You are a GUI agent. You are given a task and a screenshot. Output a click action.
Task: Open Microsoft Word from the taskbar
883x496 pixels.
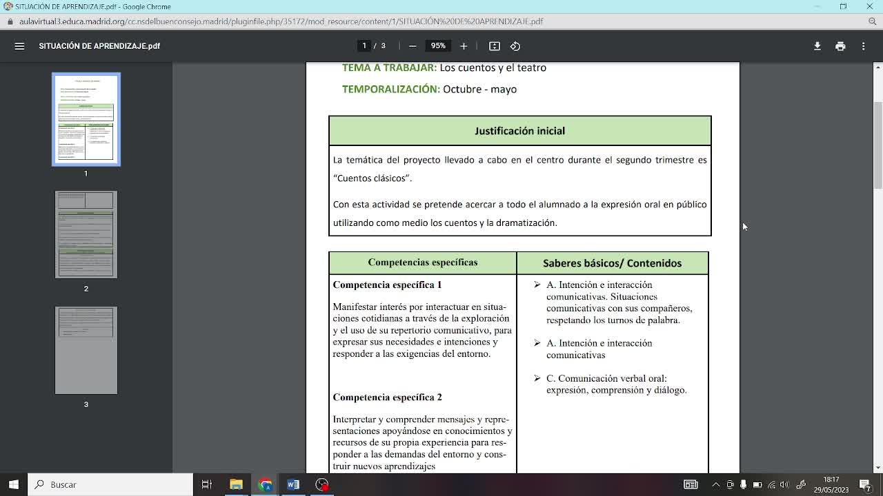tap(293, 484)
